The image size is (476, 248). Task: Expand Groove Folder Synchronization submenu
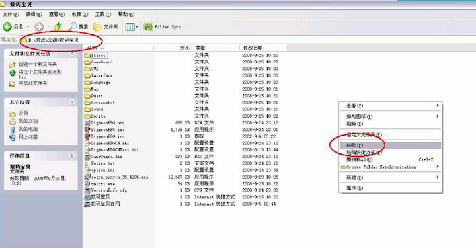[x=390, y=167]
